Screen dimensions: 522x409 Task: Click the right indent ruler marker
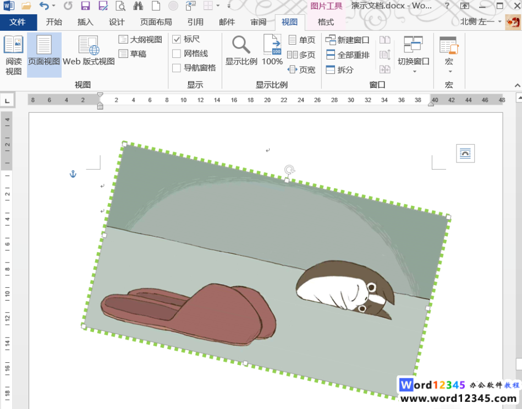click(431, 104)
